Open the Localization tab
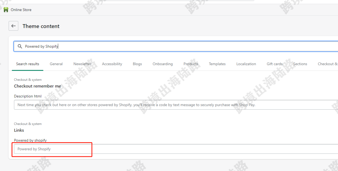Screen dimensions: 338x171 click(246, 64)
